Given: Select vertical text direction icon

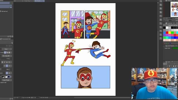Looking at the screenshot, I should 9,73.
